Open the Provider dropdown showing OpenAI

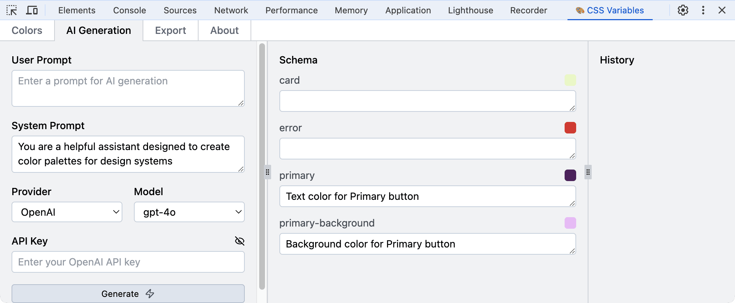click(x=67, y=212)
